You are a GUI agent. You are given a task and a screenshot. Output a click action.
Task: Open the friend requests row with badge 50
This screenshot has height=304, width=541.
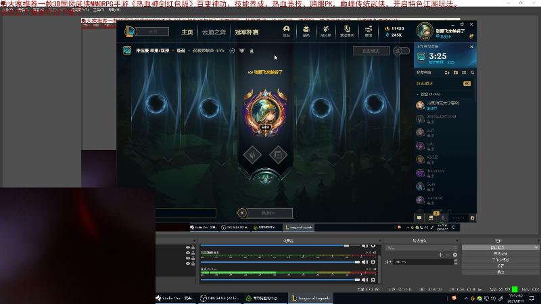[x=444, y=83]
